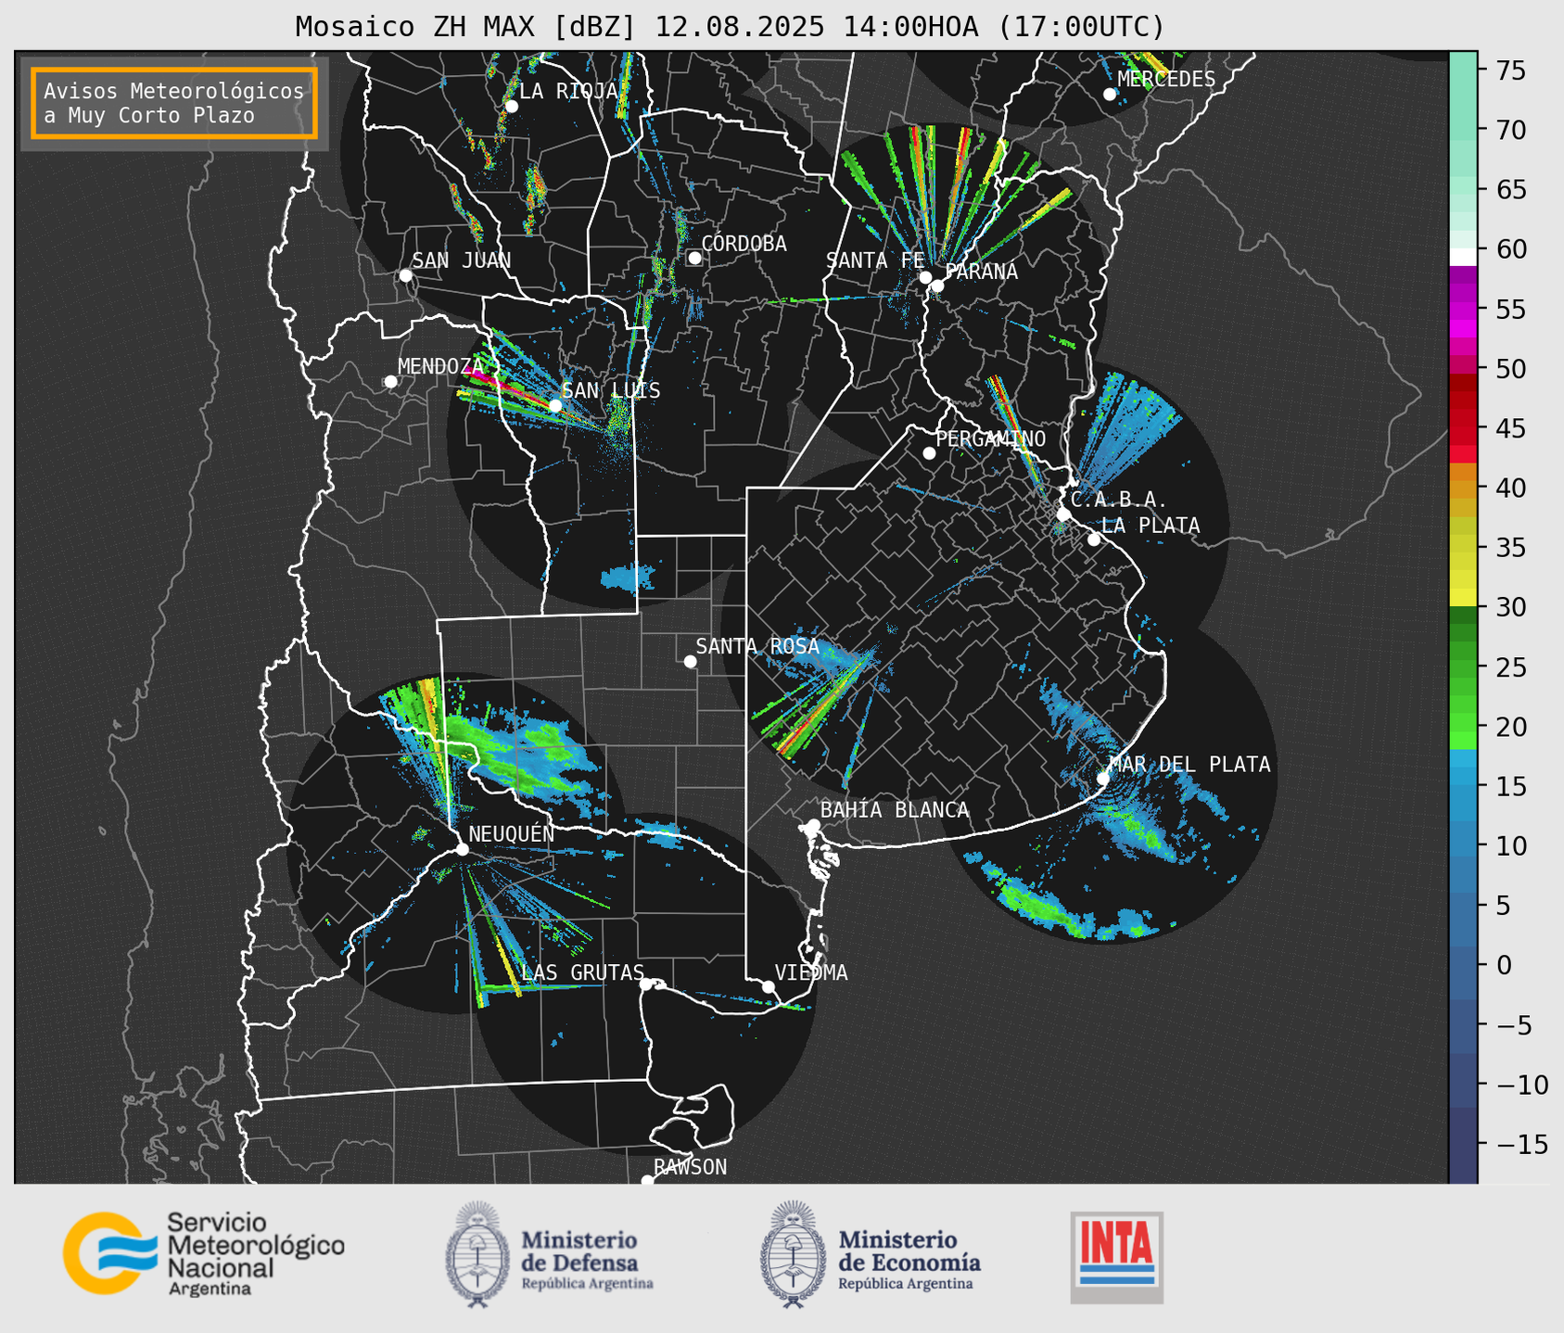This screenshot has width=1564, height=1333.
Task: Click the Ministerio de Economía emblem
Action: (x=793, y=1254)
